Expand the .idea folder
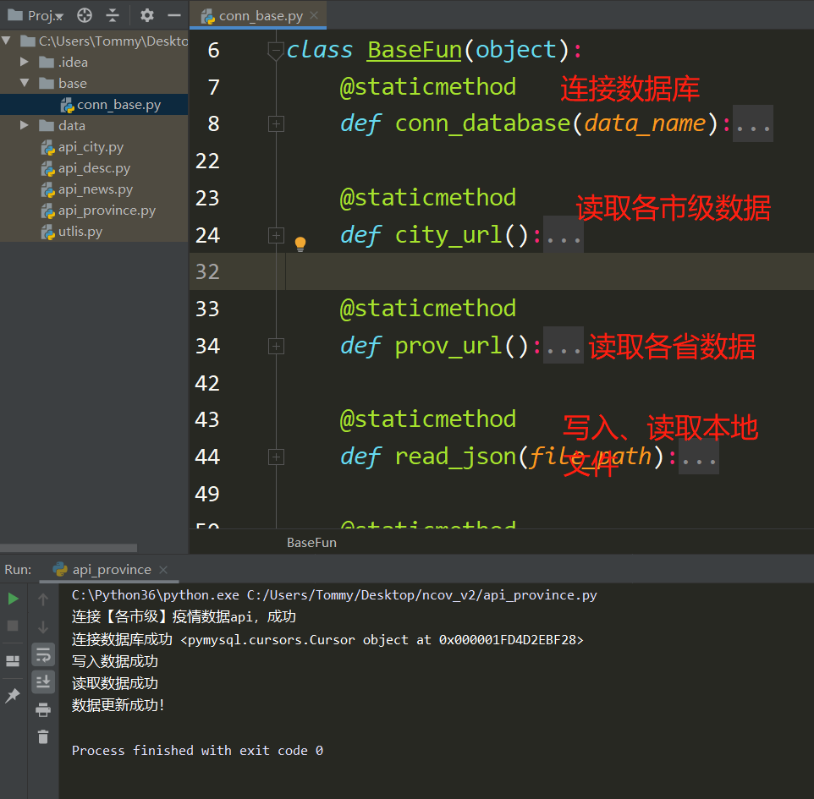814x799 pixels. (x=24, y=62)
